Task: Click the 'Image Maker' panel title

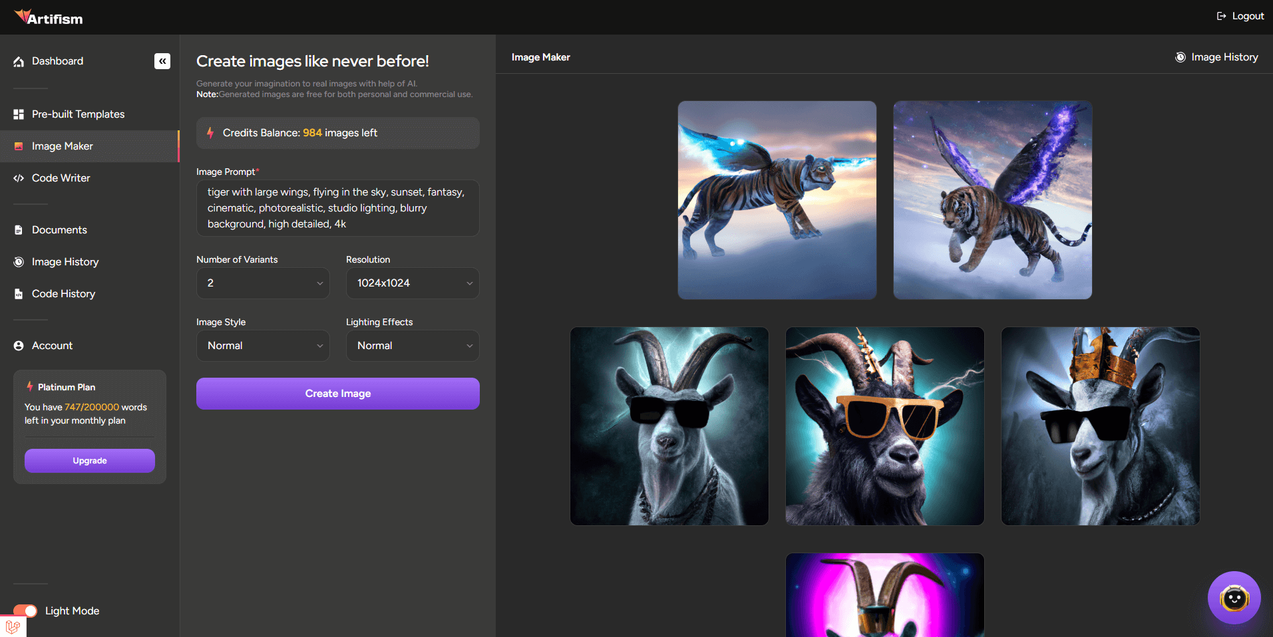Action: point(541,57)
